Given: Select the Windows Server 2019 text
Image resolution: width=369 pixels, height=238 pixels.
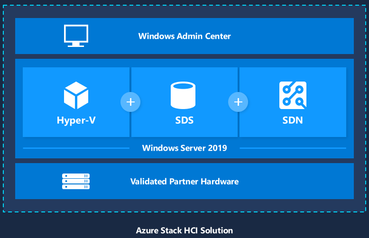Looking at the screenshot, I should click(184, 148).
